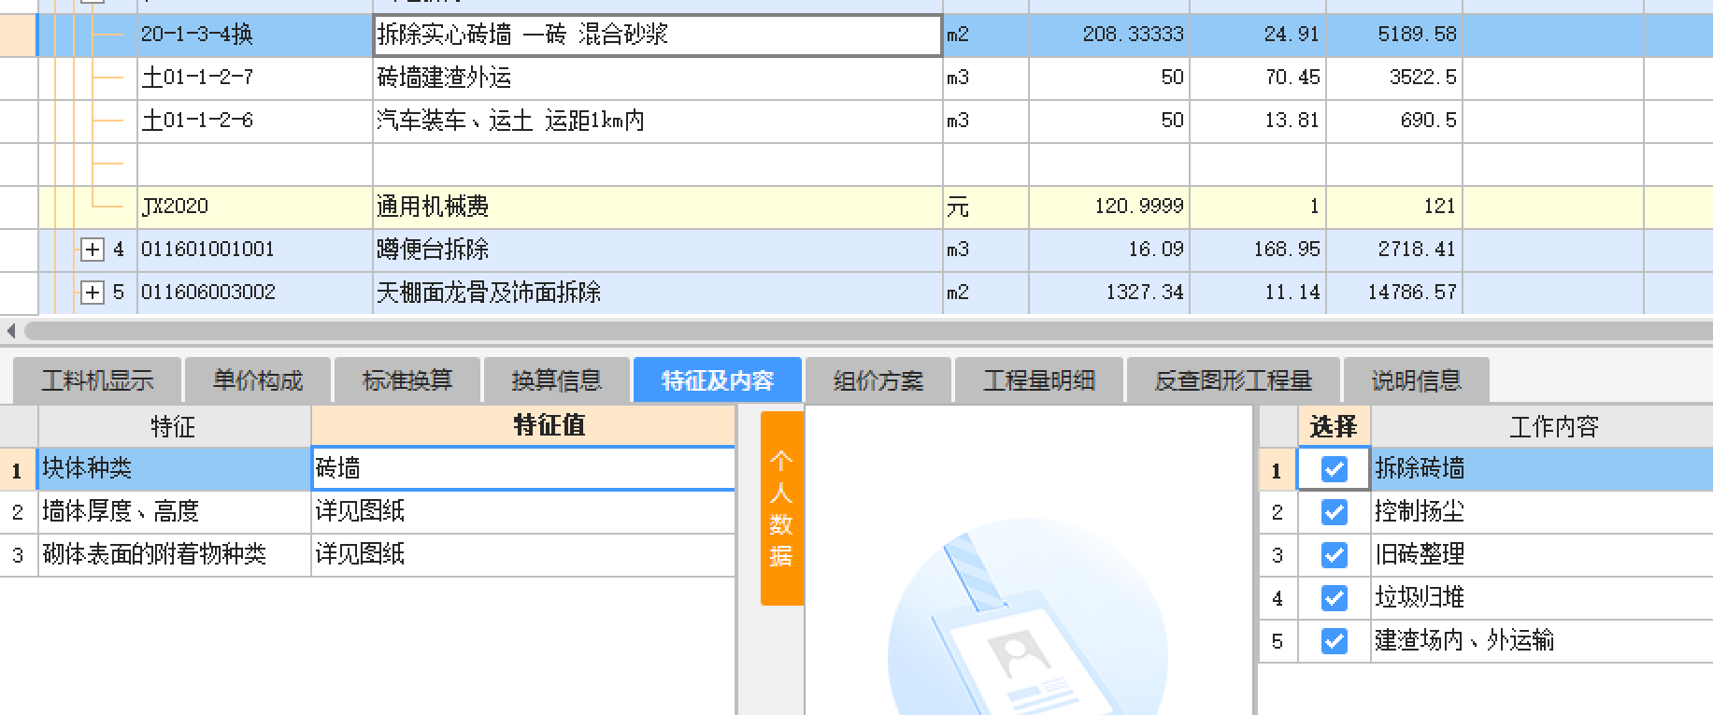Select total price 5189.58
The height and width of the screenshot is (715, 1713).
pos(1394,35)
